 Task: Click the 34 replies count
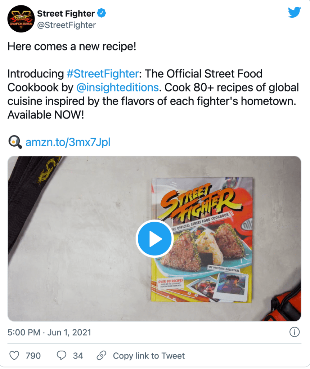tap(78, 356)
